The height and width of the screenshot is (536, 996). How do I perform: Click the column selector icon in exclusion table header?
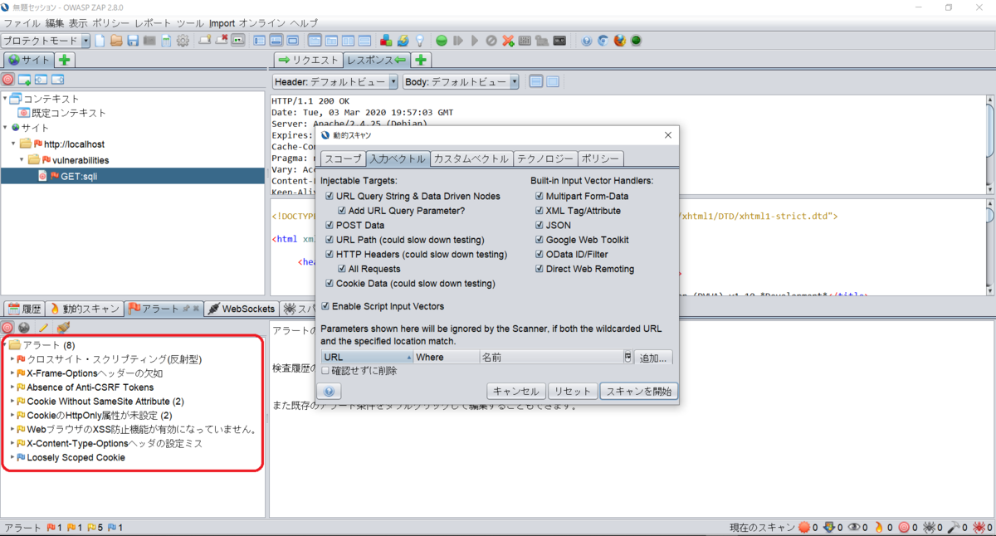(x=628, y=358)
